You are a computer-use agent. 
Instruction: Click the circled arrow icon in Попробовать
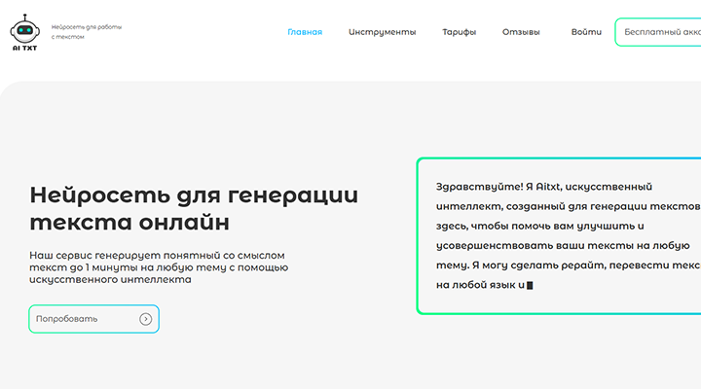[x=145, y=319]
